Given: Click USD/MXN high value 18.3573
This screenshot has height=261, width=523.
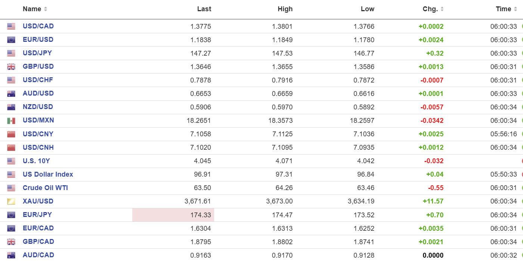Looking at the screenshot, I should pyautogui.click(x=281, y=121).
